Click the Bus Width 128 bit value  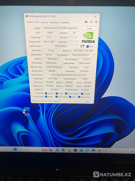[x=86, y=67]
